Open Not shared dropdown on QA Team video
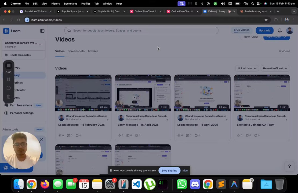The height and width of the screenshot is (193, 298). tap(252, 119)
